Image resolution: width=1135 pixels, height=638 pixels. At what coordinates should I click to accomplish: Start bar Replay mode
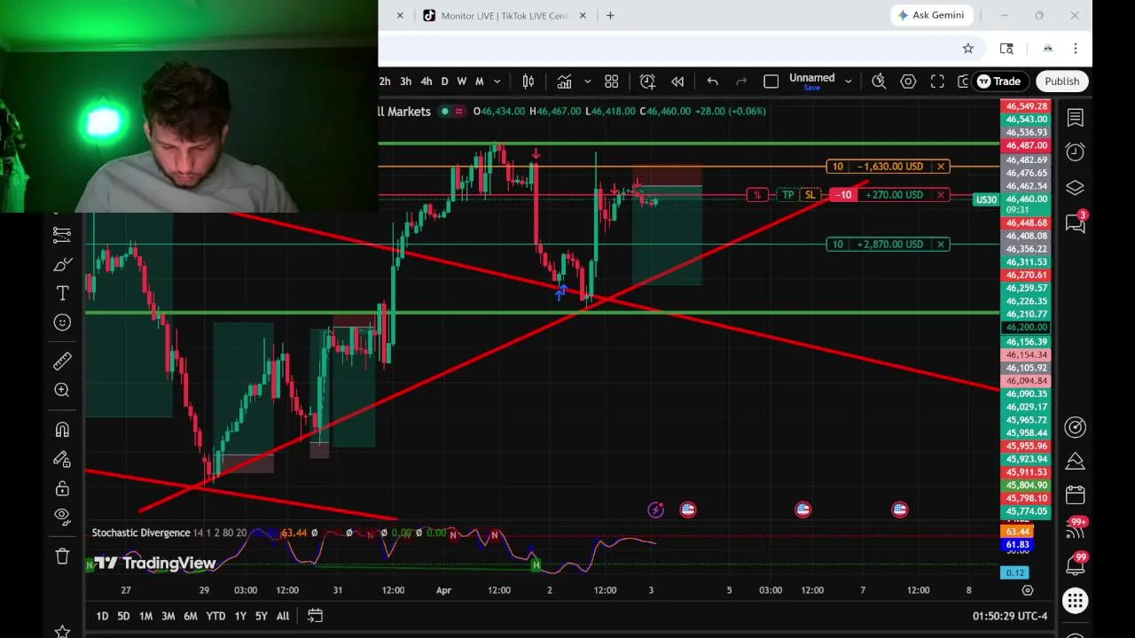[677, 82]
